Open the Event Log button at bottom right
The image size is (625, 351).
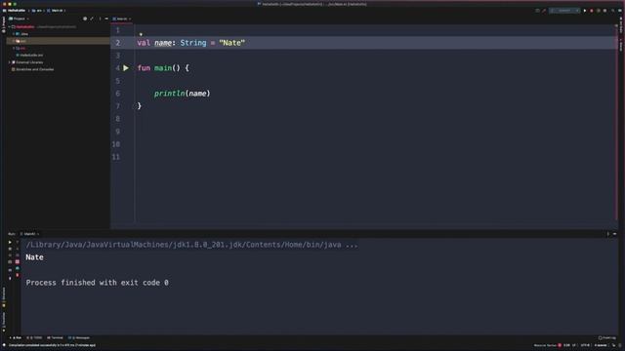coord(607,338)
